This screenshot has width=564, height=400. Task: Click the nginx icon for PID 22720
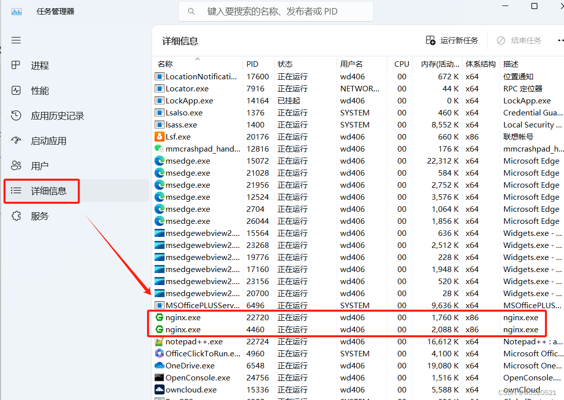[160, 317]
